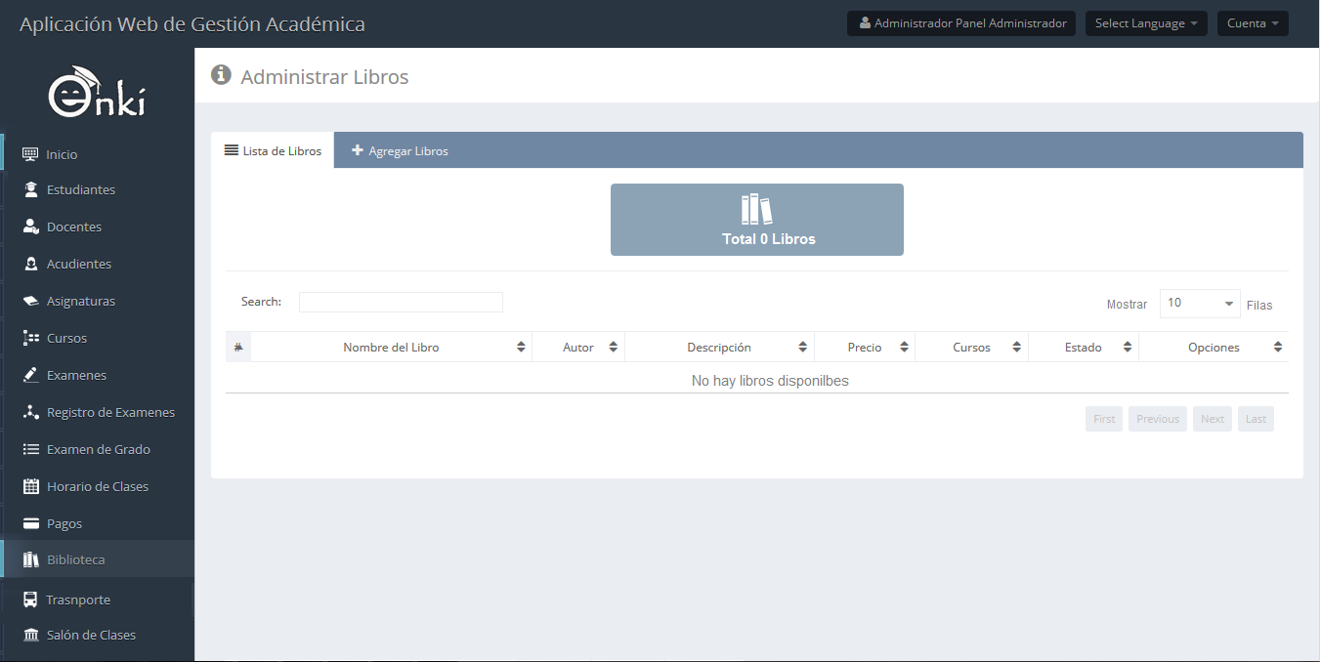The image size is (1321, 662).
Task: Click the Estudiantes graduate icon in sidebar
Action: tap(30, 189)
